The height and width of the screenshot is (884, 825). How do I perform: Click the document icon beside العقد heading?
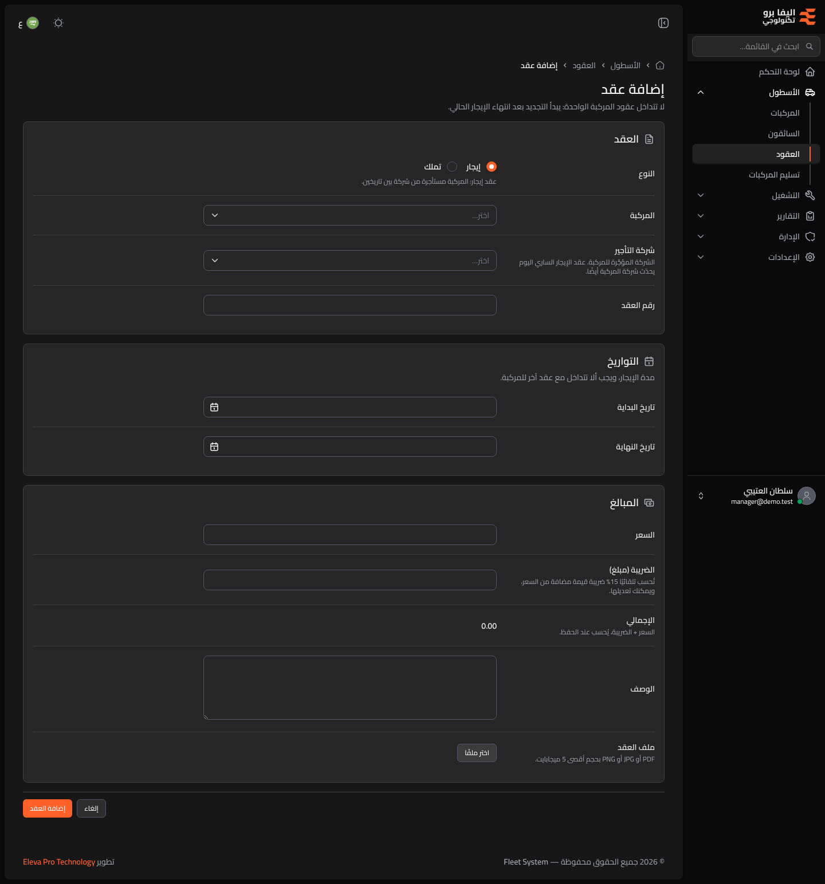click(649, 139)
